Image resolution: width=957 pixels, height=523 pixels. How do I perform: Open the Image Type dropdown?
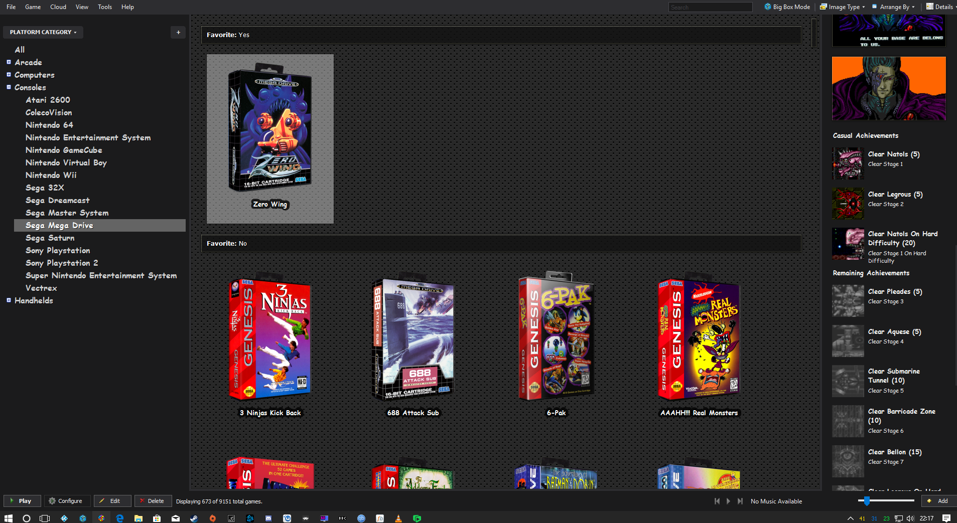pos(843,7)
